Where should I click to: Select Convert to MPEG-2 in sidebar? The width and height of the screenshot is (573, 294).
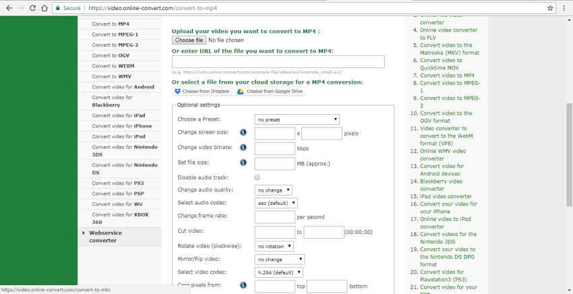click(x=115, y=45)
